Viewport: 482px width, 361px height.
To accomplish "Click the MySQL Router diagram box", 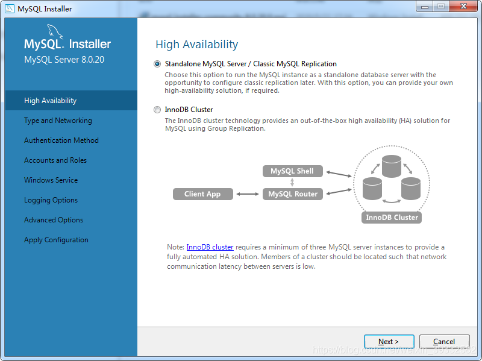I will click(x=293, y=194).
